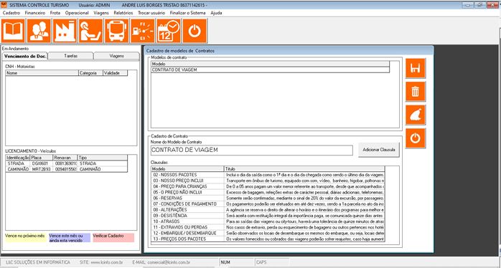The height and width of the screenshot is (268, 501).
Task: Click the Categoria column header
Action: [x=90, y=73]
